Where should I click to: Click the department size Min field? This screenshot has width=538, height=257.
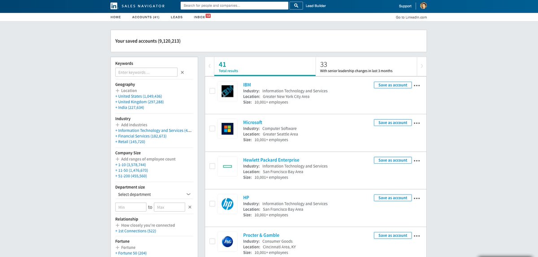131,207
